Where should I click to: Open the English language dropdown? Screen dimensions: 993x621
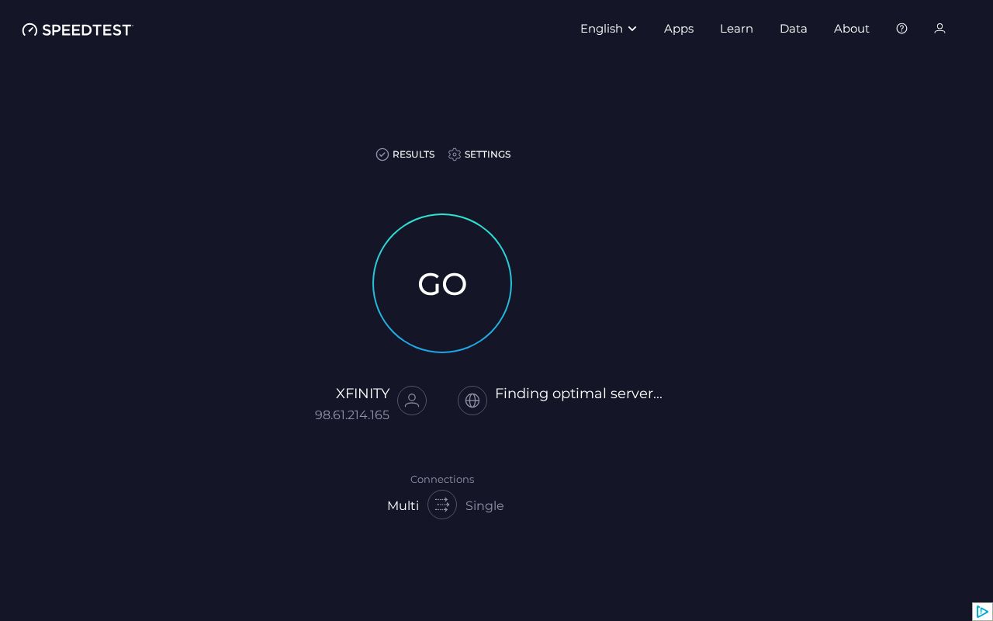602,29
